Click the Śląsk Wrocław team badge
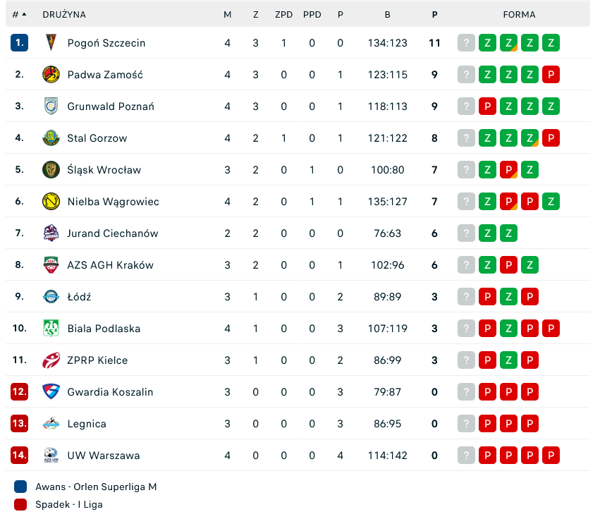The height and width of the screenshot is (519, 600). pos(51,170)
